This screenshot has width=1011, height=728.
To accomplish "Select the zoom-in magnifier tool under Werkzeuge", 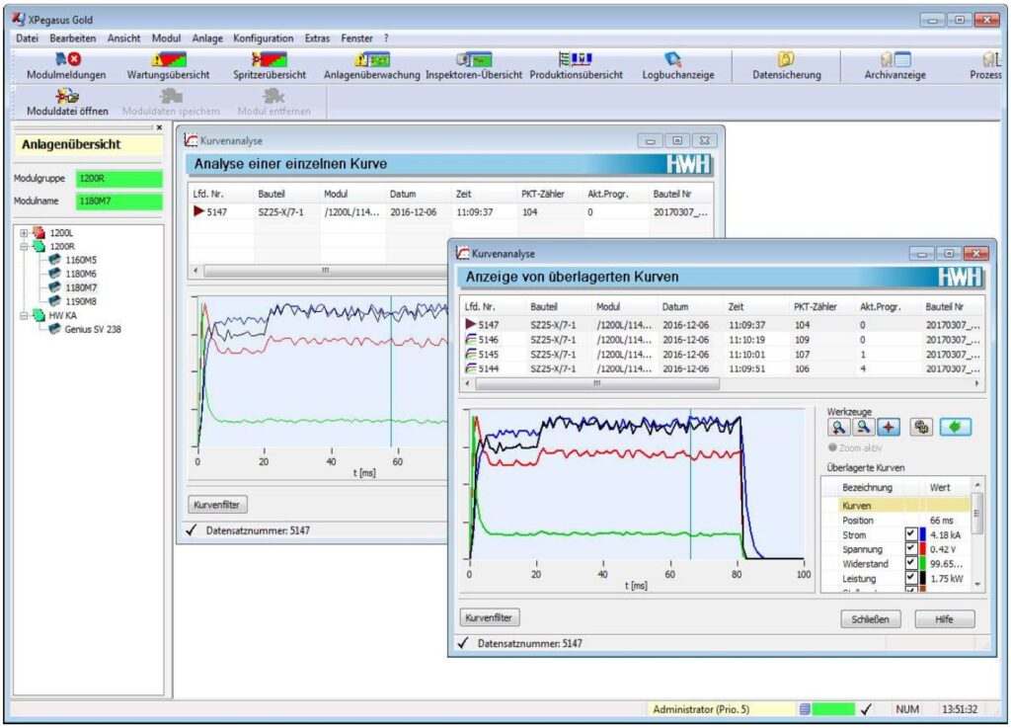I will 838,427.
